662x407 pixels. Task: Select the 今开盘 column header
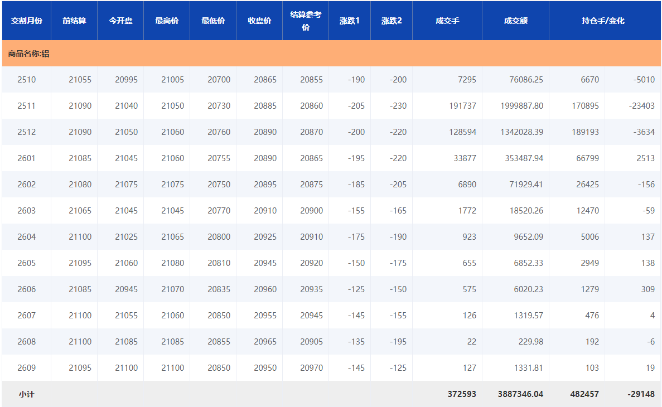tap(120, 21)
